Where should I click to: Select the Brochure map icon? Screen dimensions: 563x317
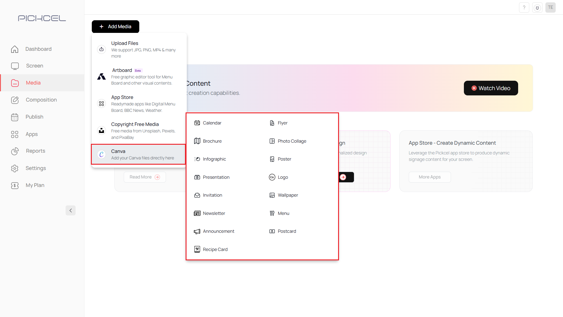coord(197,141)
